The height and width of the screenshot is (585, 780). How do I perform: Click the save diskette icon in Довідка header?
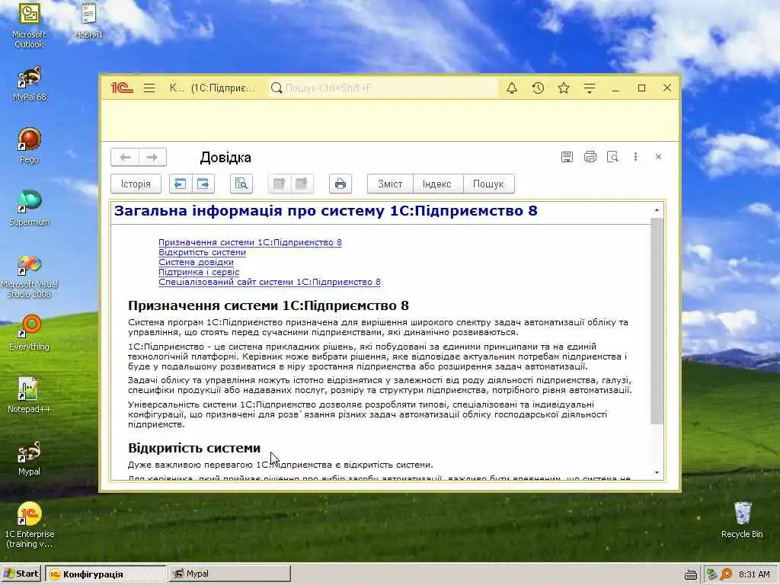click(567, 157)
